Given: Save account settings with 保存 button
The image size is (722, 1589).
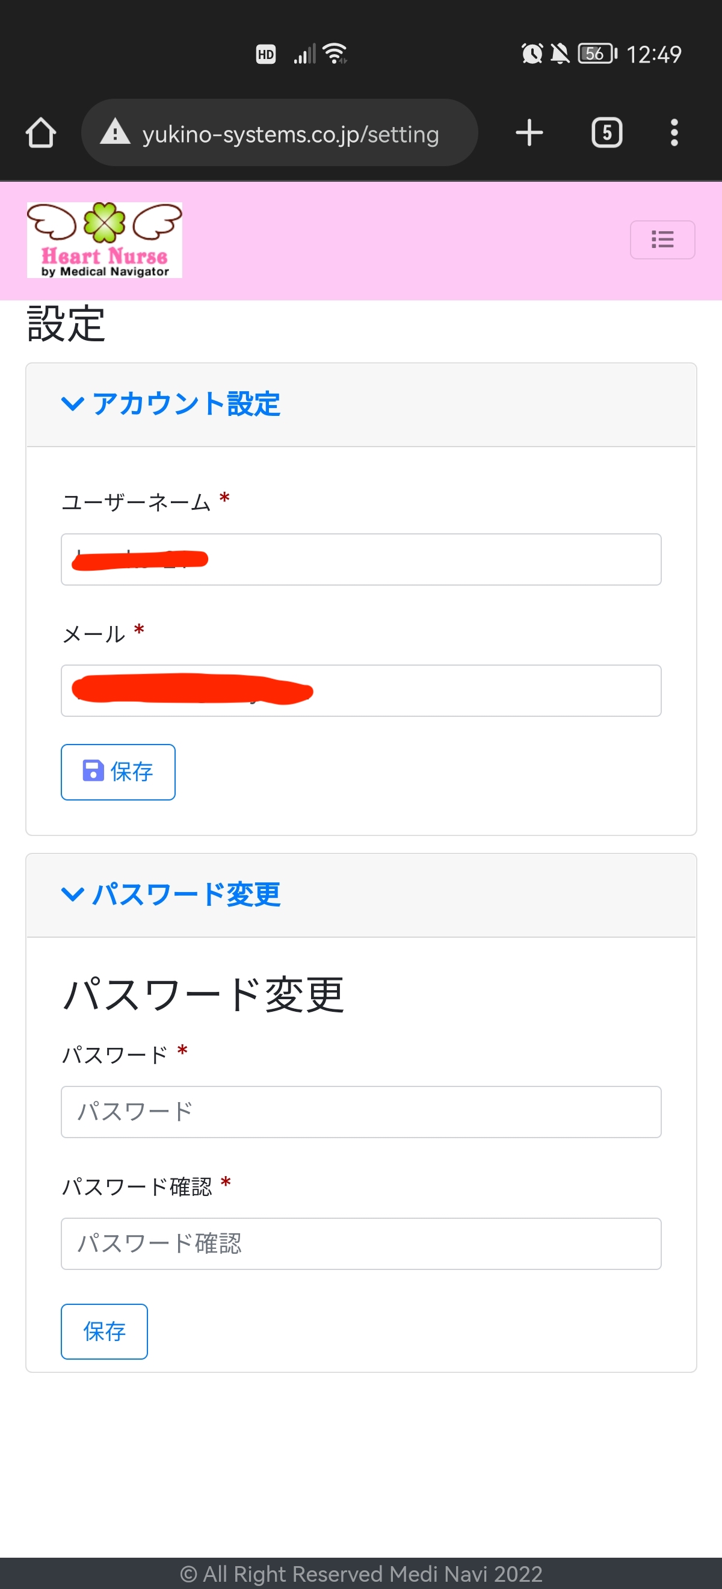Looking at the screenshot, I should point(118,772).
